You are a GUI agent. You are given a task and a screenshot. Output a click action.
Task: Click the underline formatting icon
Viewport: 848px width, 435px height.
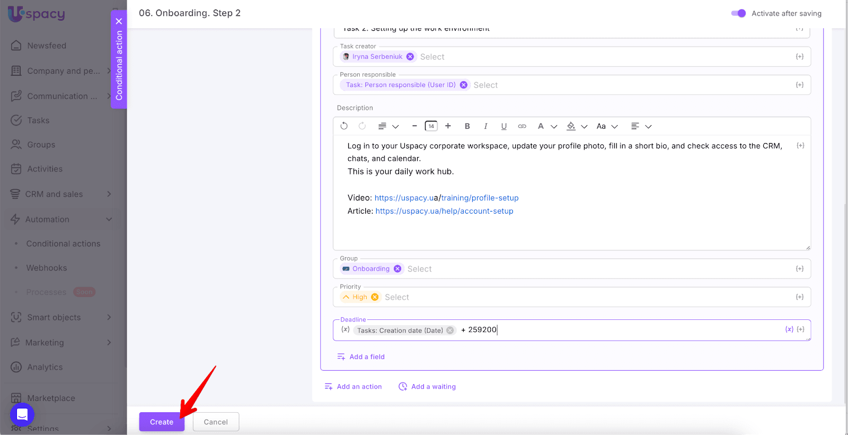[x=503, y=126]
